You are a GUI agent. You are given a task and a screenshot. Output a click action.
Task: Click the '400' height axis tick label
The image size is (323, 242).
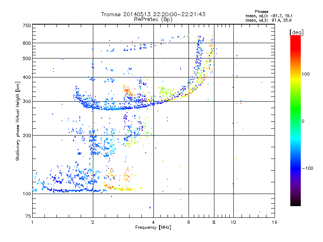(x=27, y=77)
